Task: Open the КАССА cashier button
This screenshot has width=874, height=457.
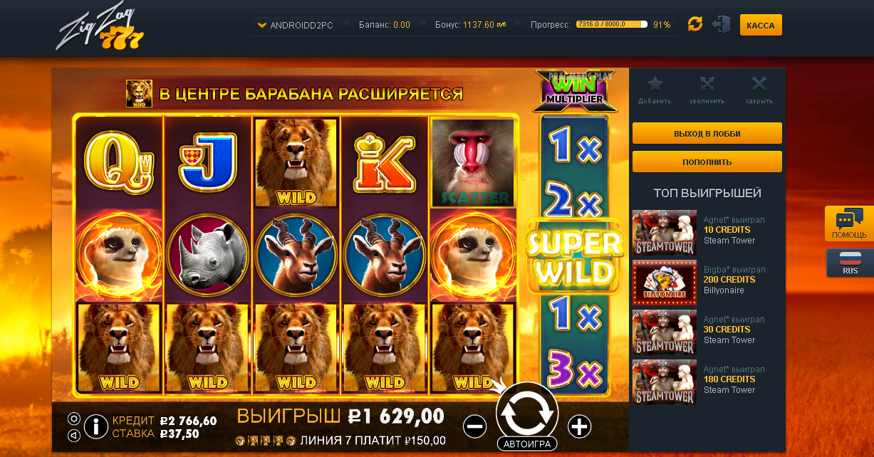Action: [761, 25]
